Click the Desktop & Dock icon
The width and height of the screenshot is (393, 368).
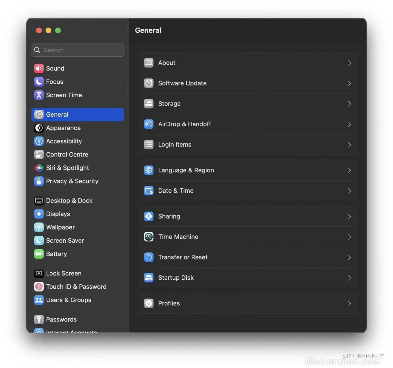39,201
